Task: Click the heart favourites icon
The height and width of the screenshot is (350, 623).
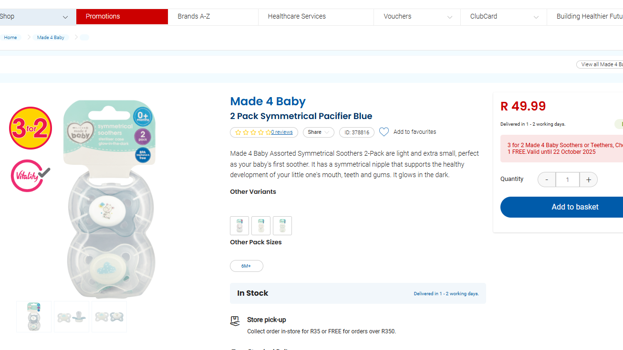Action: pyautogui.click(x=384, y=132)
